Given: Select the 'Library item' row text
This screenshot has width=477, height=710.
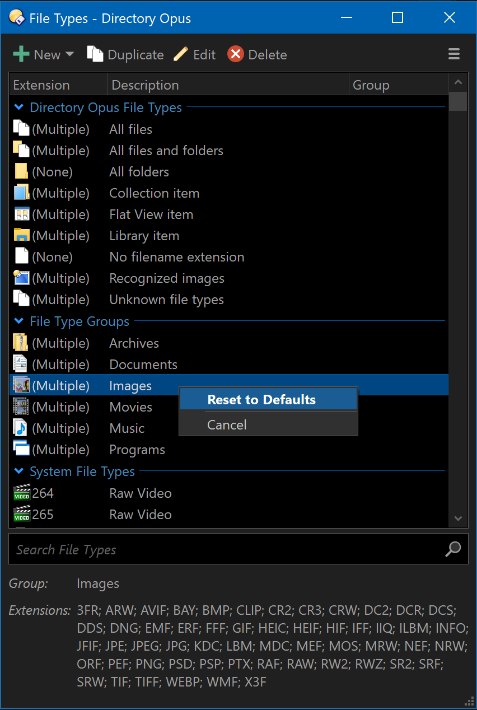Looking at the screenshot, I should (x=144, y=235).
